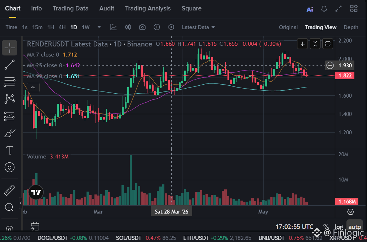Open ETH/USDT ticker link
The height and width of the screenshot is (242, 367).
tap(217, 238)
